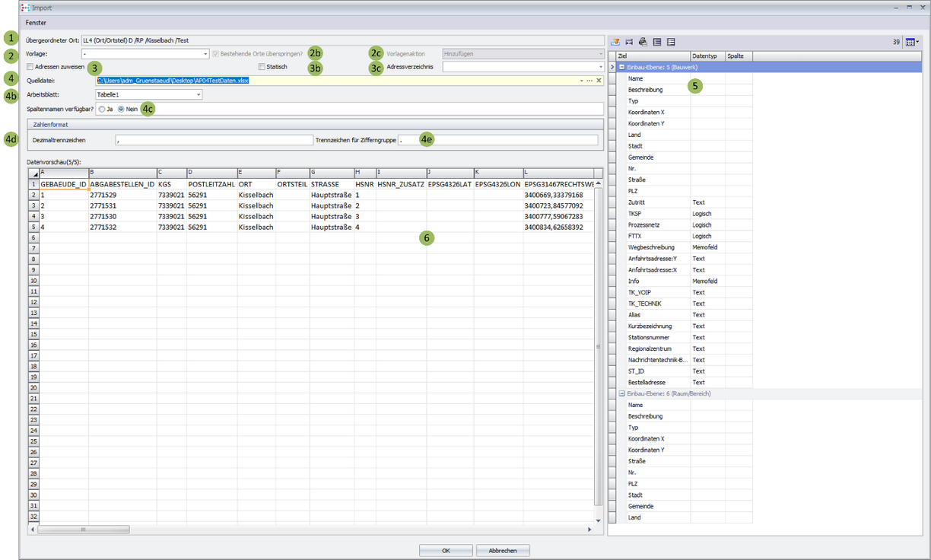
Task: Select cell 2771529 in preview
Action: 122,195
